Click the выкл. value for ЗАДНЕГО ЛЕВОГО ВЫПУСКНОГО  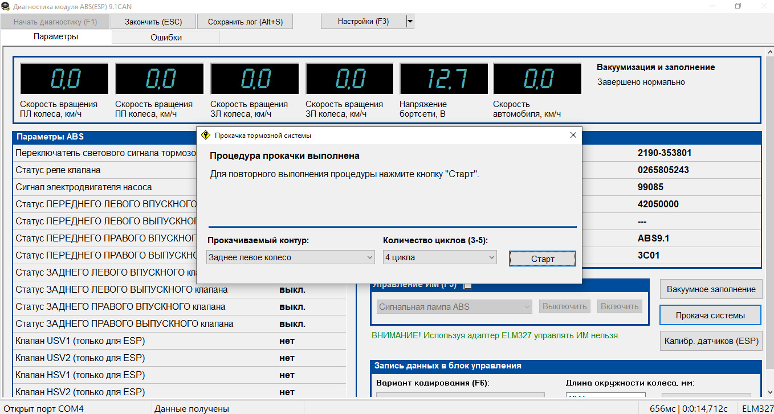coord(292,289)
